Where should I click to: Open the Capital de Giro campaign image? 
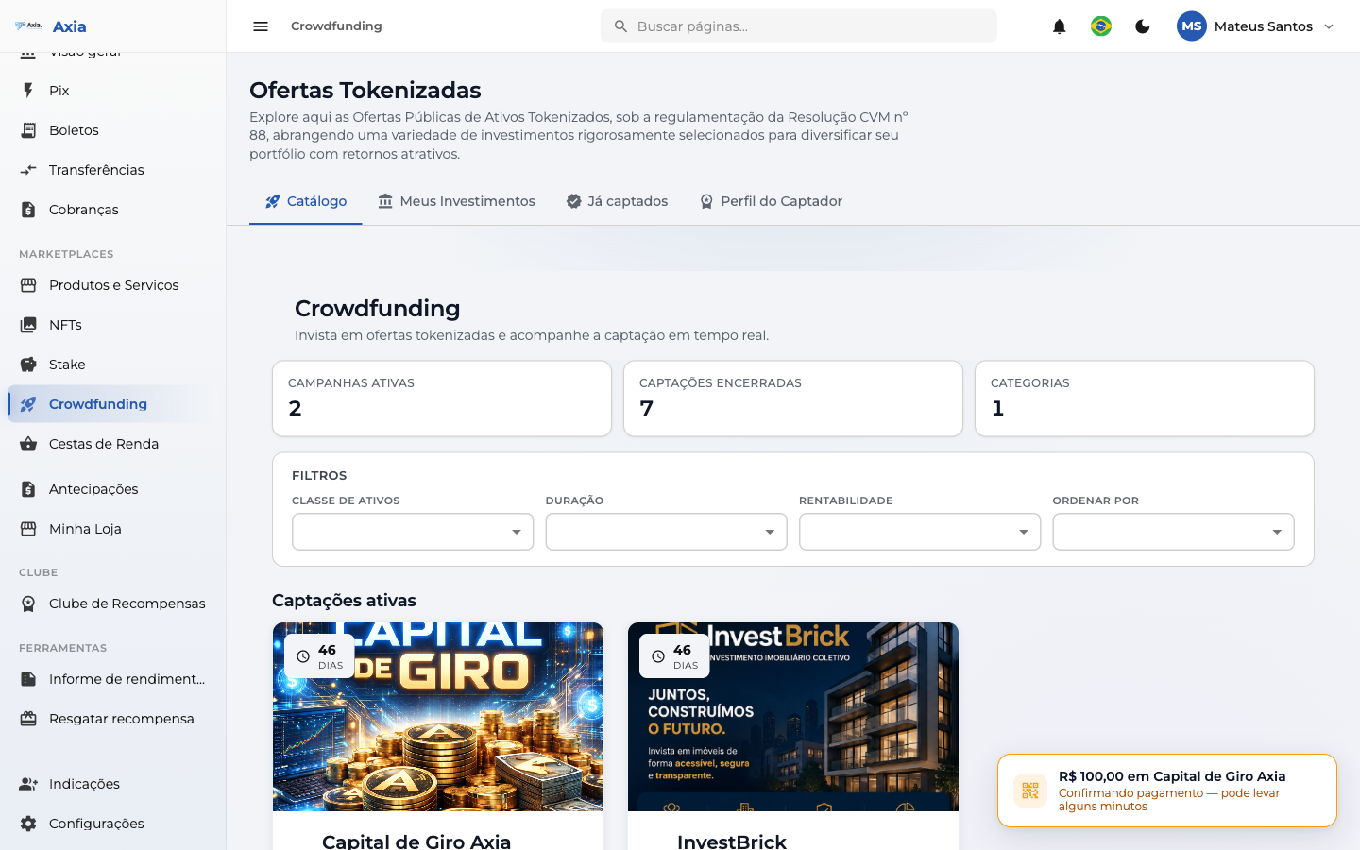click(x=438, y=717)
